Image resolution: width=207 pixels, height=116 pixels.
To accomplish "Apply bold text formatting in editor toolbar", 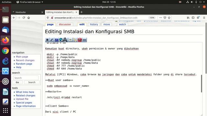I will click(47, 40).
